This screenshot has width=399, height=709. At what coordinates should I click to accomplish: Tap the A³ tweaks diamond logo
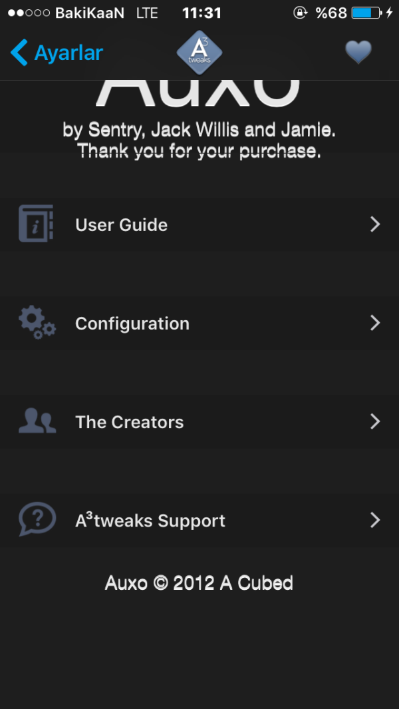(199, 53)
